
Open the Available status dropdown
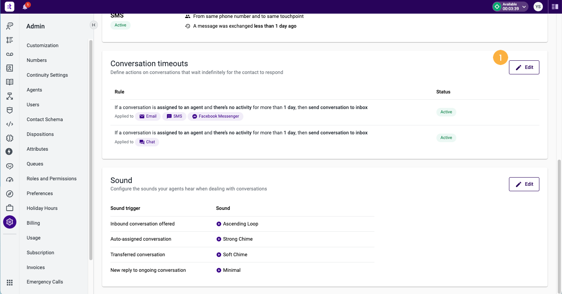510,7
